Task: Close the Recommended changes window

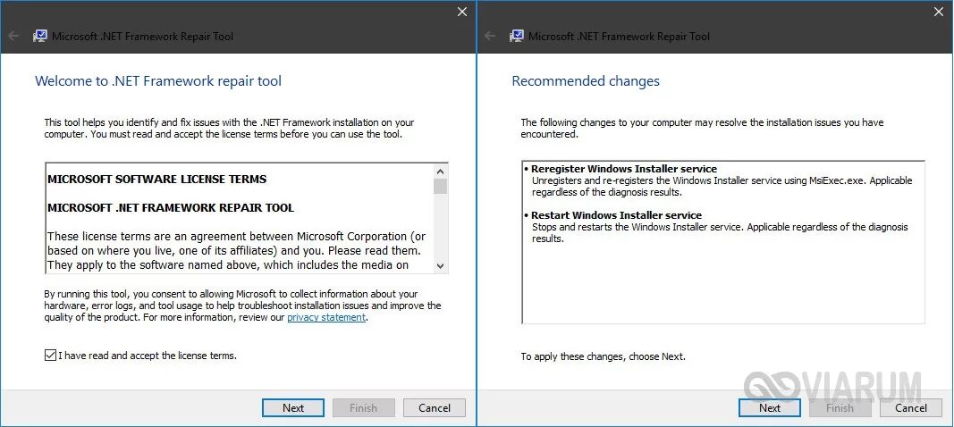Action: coord(939,12)
